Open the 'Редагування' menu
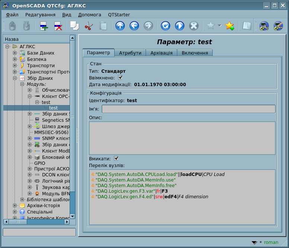 point(40,14)
